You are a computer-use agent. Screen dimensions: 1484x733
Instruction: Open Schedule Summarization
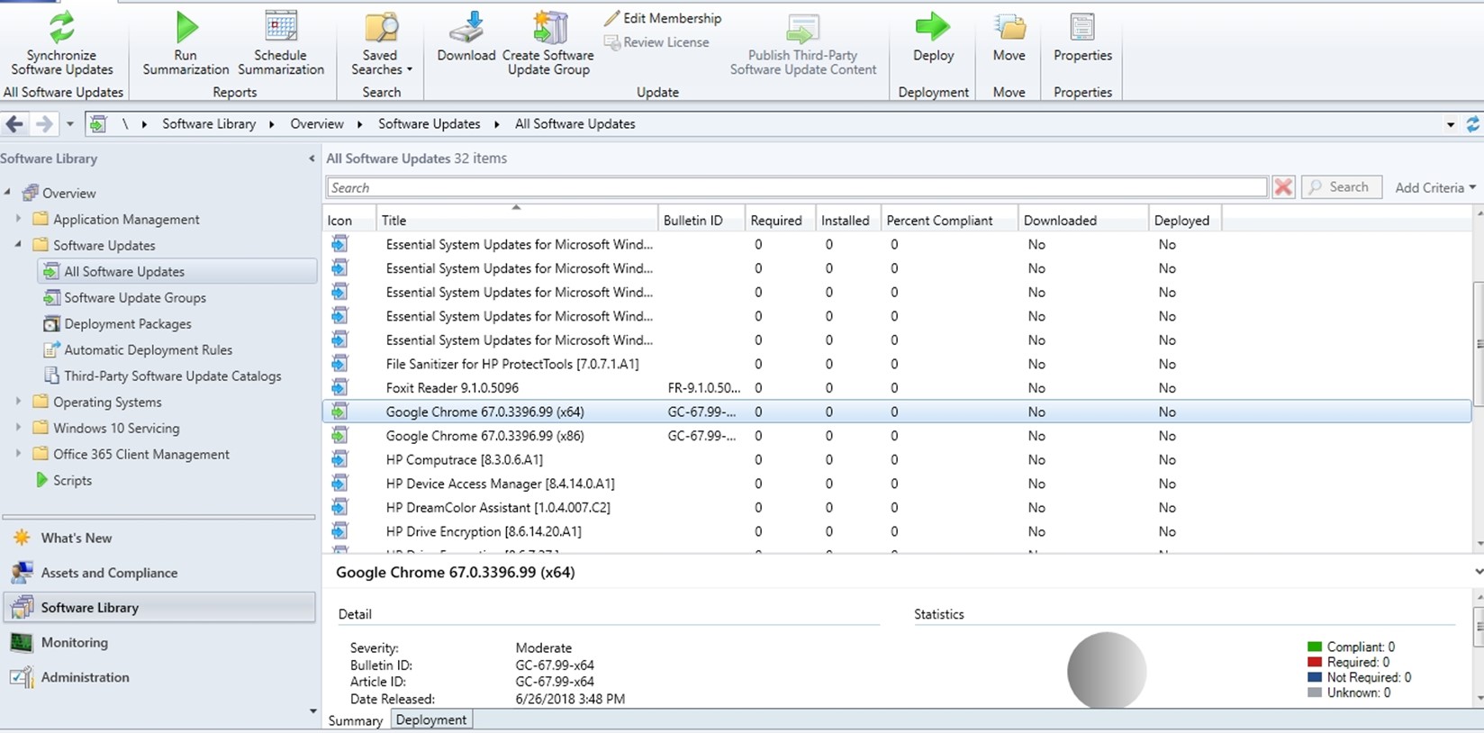[x=281, y=43]
